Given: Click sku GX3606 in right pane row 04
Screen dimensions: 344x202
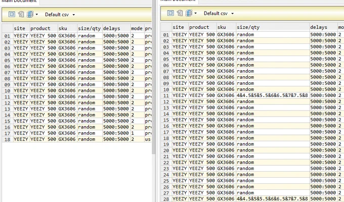Looking at the screenshot, I should coord(226,53).
